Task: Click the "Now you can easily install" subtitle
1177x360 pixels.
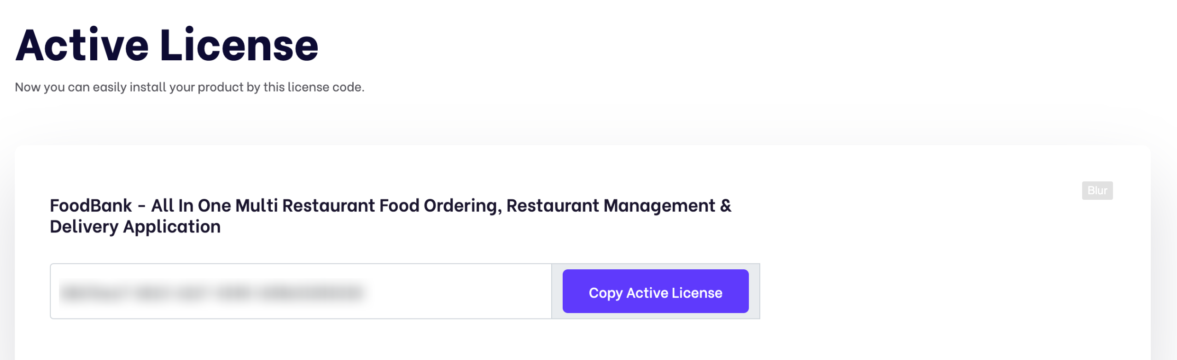Action: click(x=189, y=87)
